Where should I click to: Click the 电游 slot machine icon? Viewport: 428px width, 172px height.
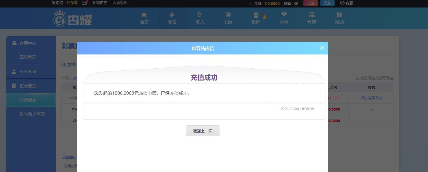tap(228, 15)
